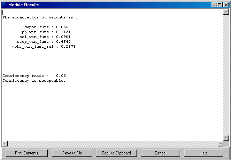Click the vertical scrollbar up arrow

(x=226, y=12)
